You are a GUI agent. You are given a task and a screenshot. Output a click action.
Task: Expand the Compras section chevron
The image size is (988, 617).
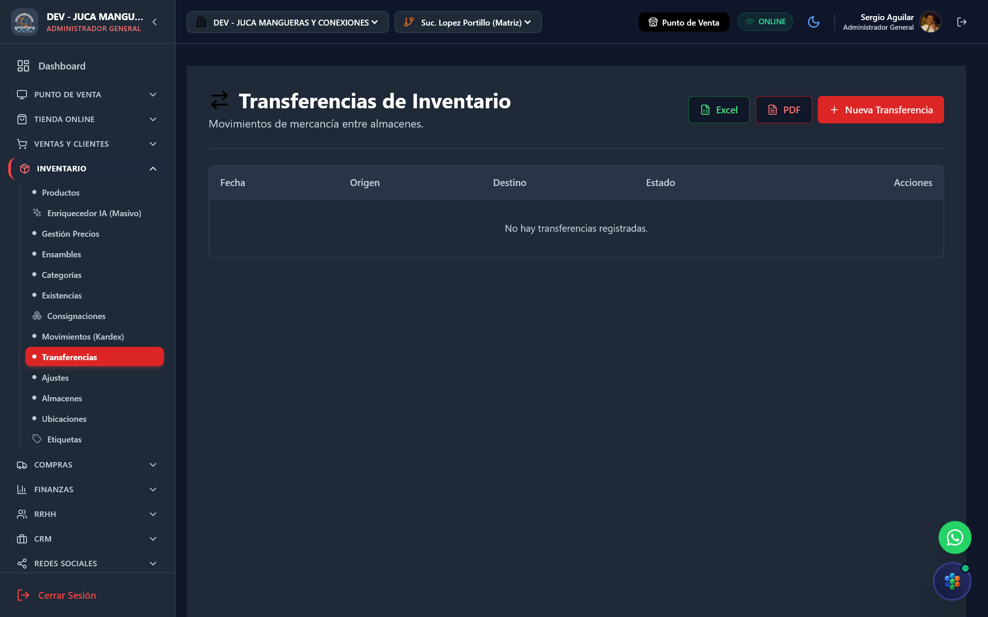(x=153, y=465)
